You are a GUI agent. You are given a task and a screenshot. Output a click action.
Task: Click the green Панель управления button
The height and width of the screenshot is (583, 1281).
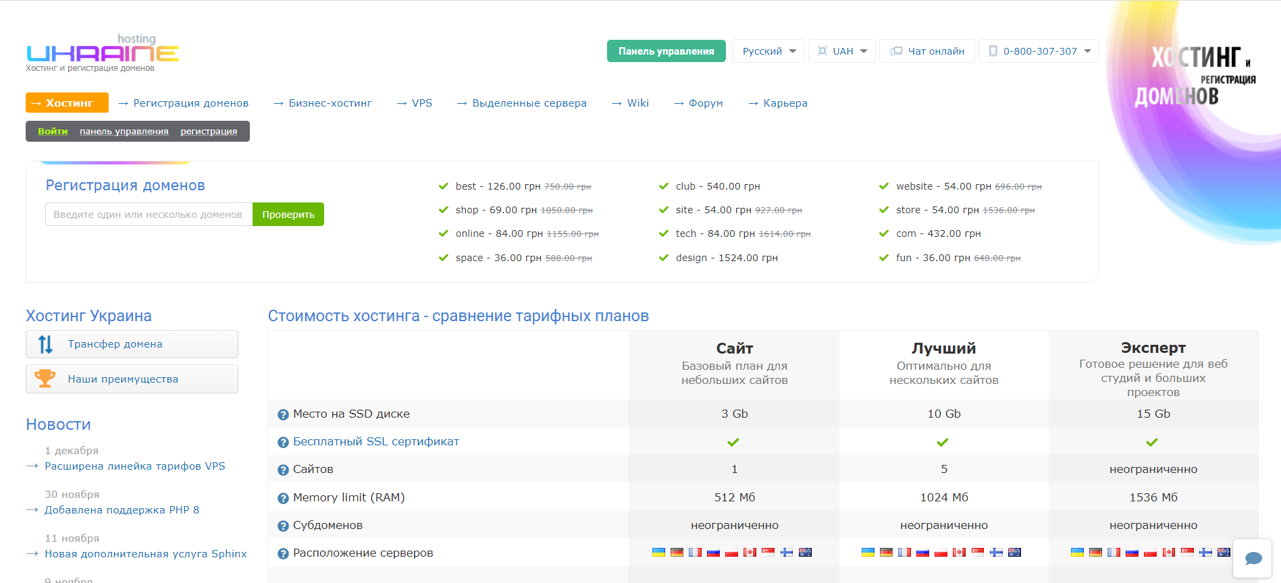click(666, 51)
